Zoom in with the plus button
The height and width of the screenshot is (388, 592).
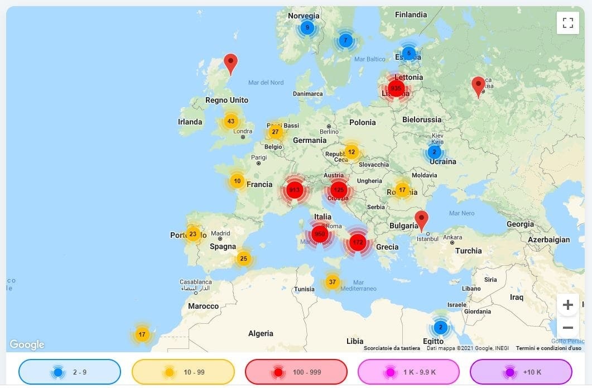coord(568,305)
